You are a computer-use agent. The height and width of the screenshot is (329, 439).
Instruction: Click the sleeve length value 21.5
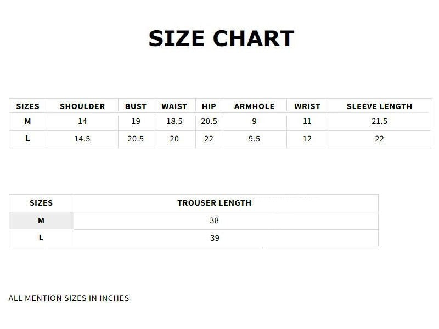(379, 121)
